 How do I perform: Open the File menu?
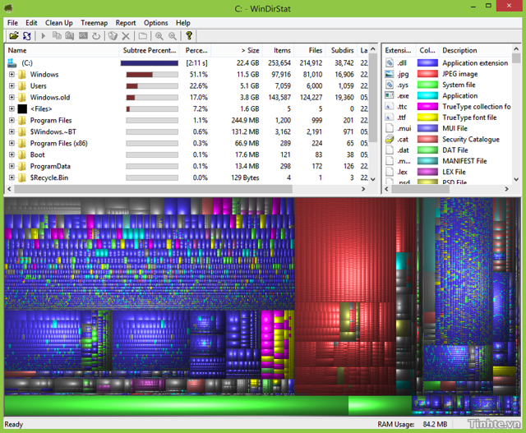[13, 23]
